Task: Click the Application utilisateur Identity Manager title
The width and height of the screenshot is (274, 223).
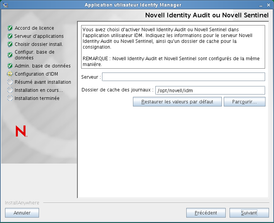Action: coord(133,5)
